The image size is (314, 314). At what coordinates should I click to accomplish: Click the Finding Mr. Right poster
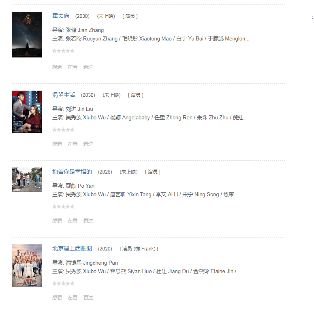coord(27,266)
